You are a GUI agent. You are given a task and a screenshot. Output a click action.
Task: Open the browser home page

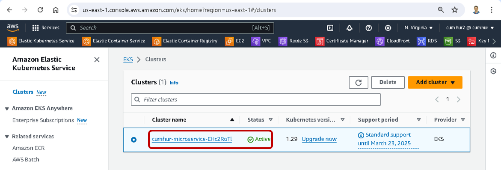pyautogui.click(x=56, y=10)
